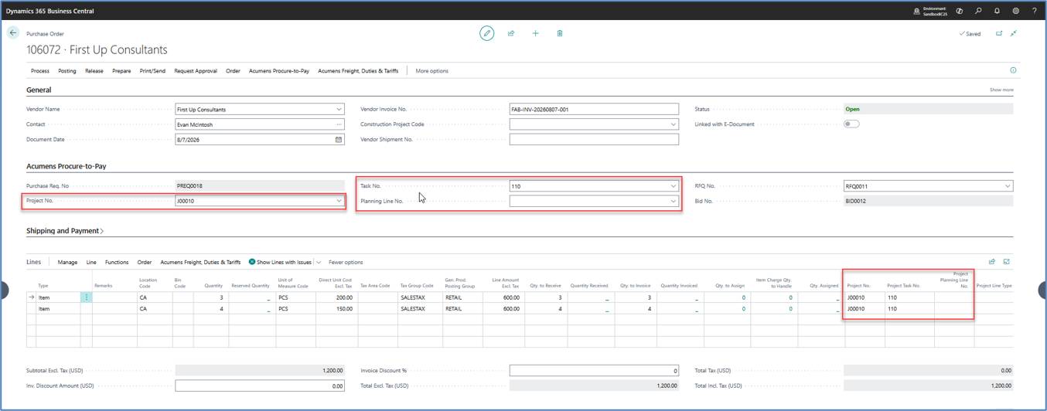Click the share icon beside pencil
Image resolution: width=1047 pixels, height=411 pixels.
(511, 33)
